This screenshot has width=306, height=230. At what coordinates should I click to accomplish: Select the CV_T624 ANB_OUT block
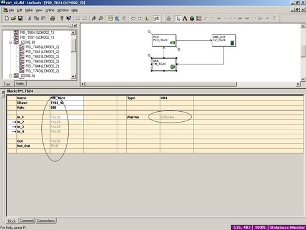(224, 41)
